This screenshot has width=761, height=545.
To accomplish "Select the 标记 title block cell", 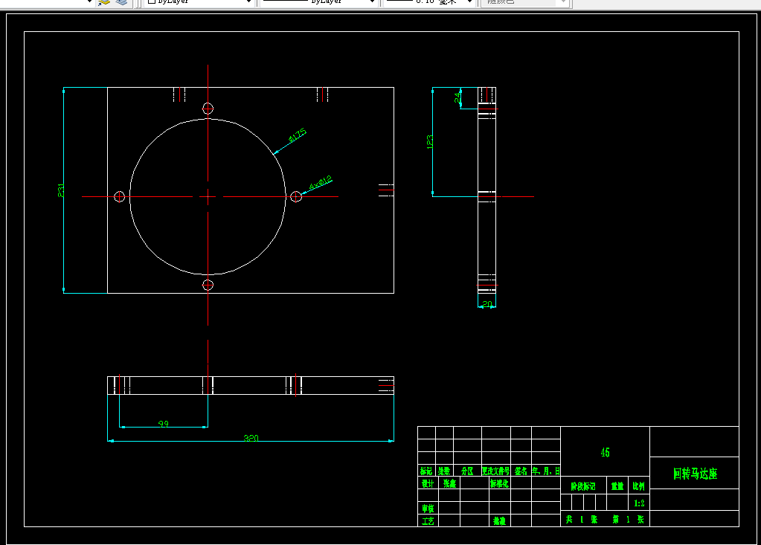I will [426, 471].
